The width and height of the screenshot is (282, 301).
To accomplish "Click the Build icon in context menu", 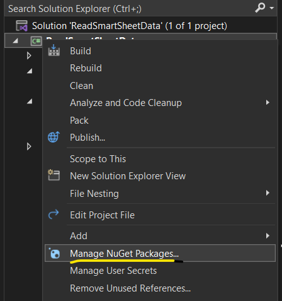I will point(54,50).
